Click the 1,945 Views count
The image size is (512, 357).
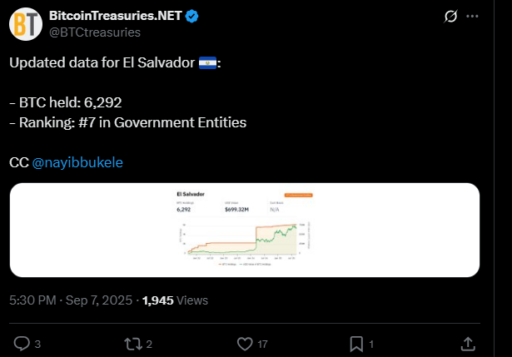(175, 300)
